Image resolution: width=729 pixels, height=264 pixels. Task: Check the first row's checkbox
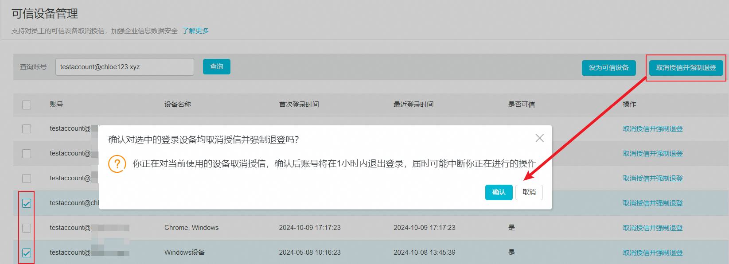(27, 129)
